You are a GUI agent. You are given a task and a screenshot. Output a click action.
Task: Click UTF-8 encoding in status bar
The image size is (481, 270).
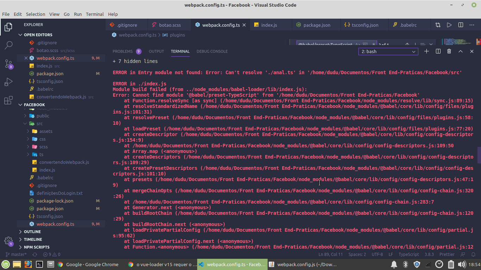point(377,254)
